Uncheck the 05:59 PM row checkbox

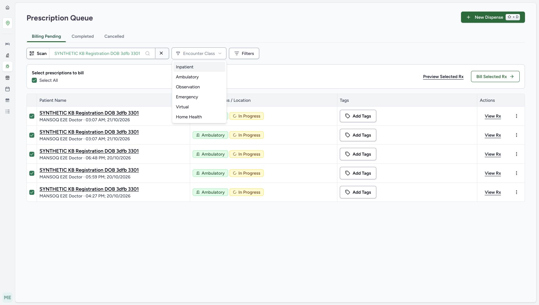32,173
